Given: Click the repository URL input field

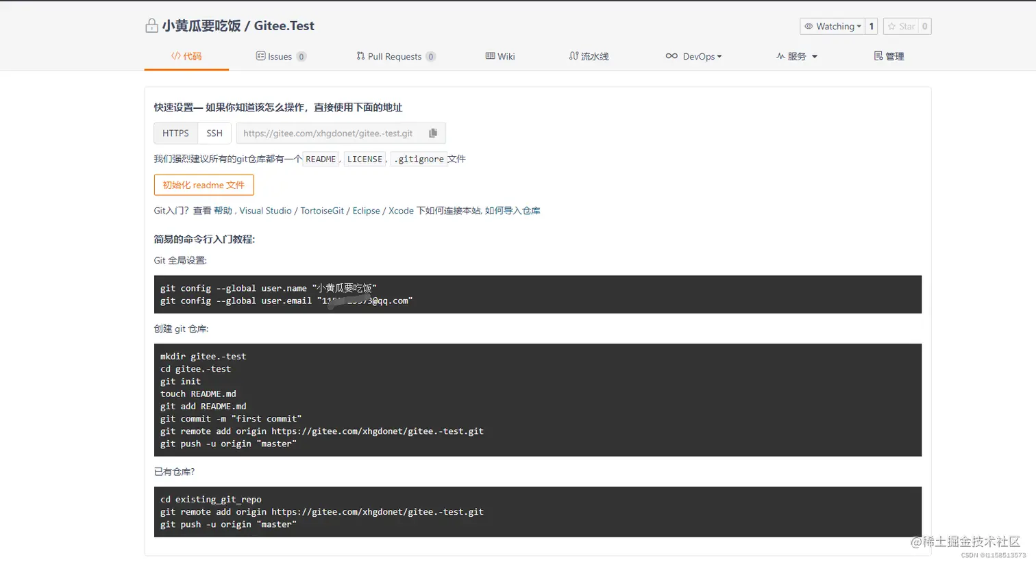Looking at the screenshot, I should coord(330,133).
